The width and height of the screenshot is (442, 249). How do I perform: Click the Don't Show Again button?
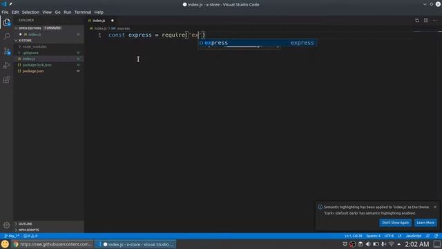[395, 223]
